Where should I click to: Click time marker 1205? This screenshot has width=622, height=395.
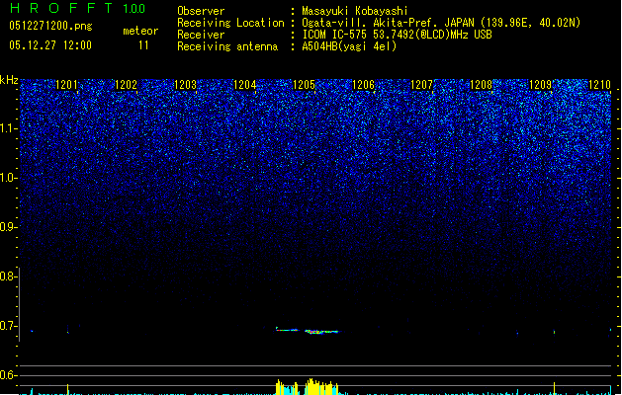[304, 85]
